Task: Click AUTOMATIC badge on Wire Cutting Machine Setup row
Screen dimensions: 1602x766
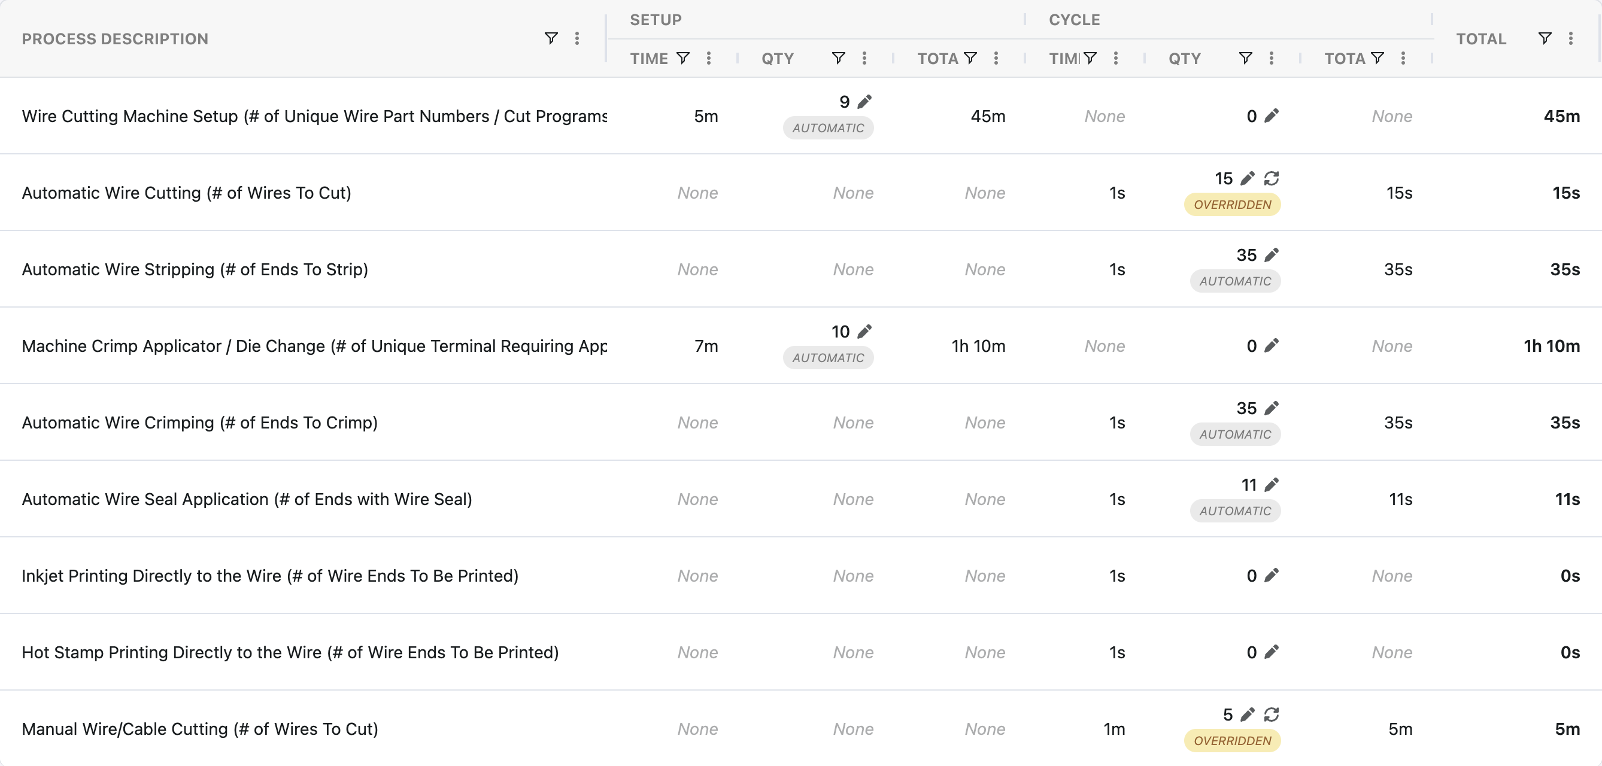Action: click(828, 128)
